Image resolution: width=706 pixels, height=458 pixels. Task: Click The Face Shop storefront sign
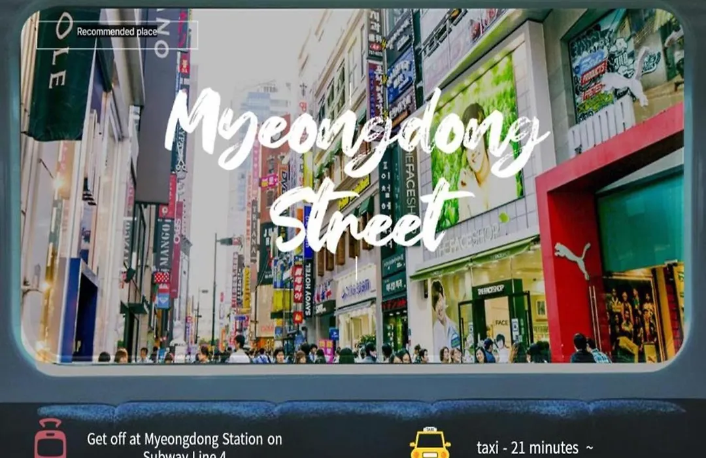[x=469, y=237]
